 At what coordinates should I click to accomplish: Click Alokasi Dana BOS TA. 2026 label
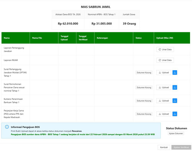pyautogui.click(x=68, y=15)
